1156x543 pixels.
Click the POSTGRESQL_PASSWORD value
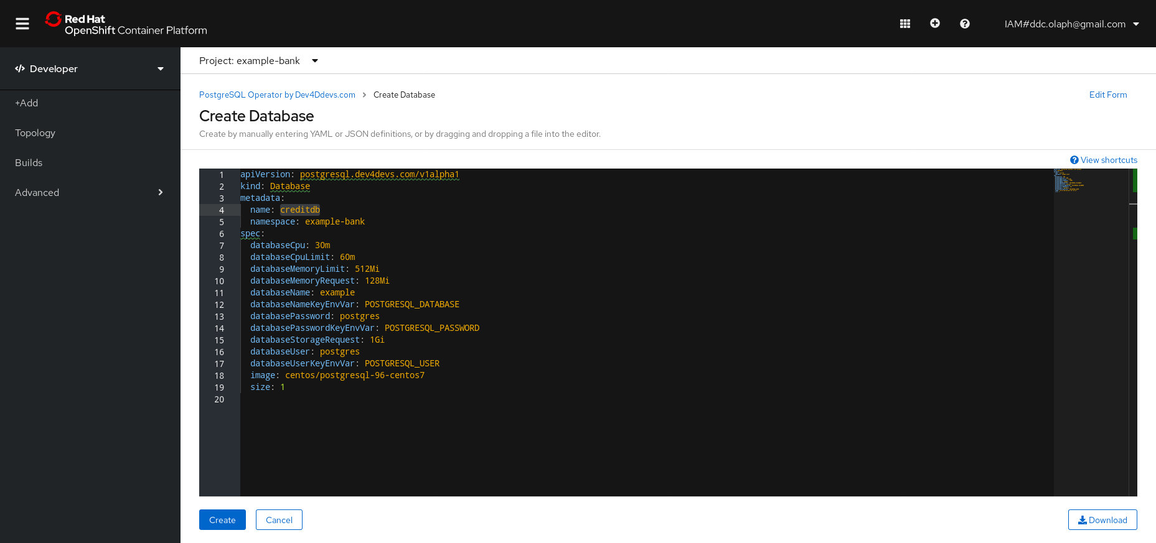(x=432, y=328)
